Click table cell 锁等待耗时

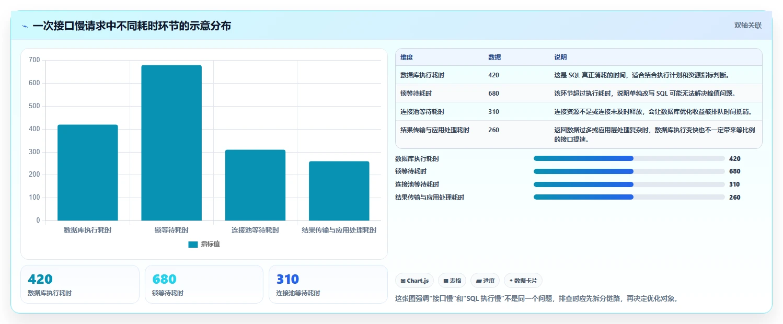416,94
